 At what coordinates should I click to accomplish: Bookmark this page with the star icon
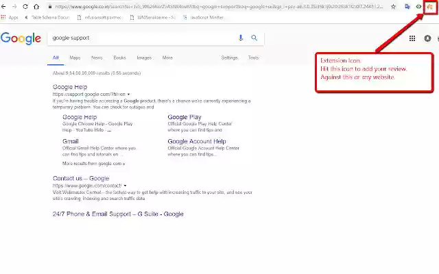(393, 7)
